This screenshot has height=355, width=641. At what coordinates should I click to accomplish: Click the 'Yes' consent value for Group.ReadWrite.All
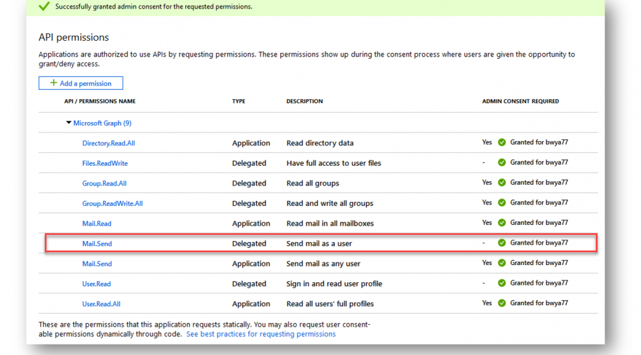click(x=487, y=202)
